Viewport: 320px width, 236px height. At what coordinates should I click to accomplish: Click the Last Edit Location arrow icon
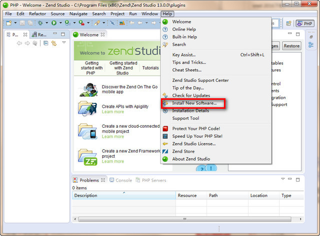point(132,23)
